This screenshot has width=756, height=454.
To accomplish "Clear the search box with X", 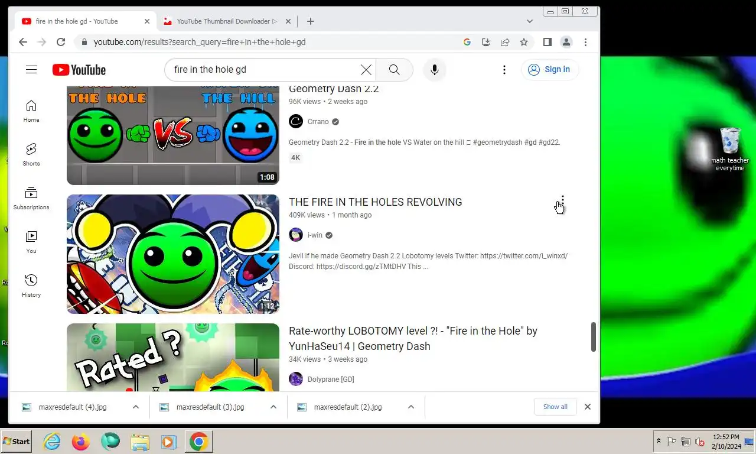I will coord(366,70).
